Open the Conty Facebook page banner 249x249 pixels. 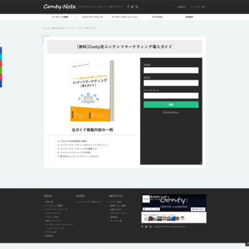pos(174,203)
